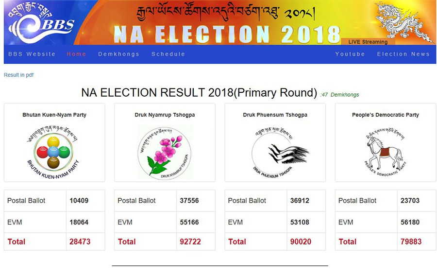Open the BBS Website menu item
The image size is (437, 277).
32,54
